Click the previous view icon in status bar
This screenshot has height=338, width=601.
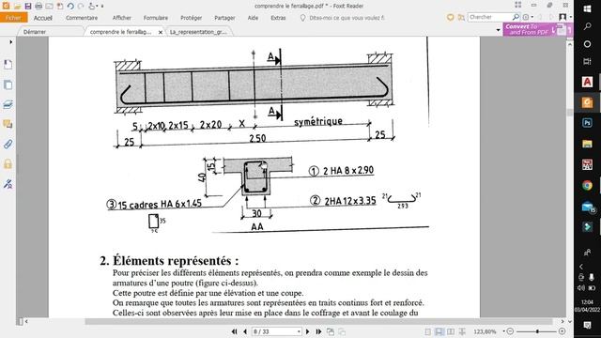(x=331, y=331)
